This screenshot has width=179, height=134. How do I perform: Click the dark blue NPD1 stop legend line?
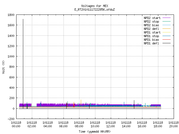166,36
